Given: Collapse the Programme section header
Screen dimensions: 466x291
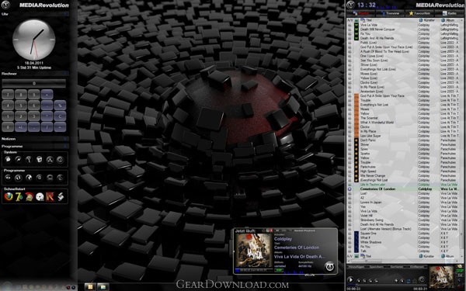Looking at the screenshot, I should [35, 146].
